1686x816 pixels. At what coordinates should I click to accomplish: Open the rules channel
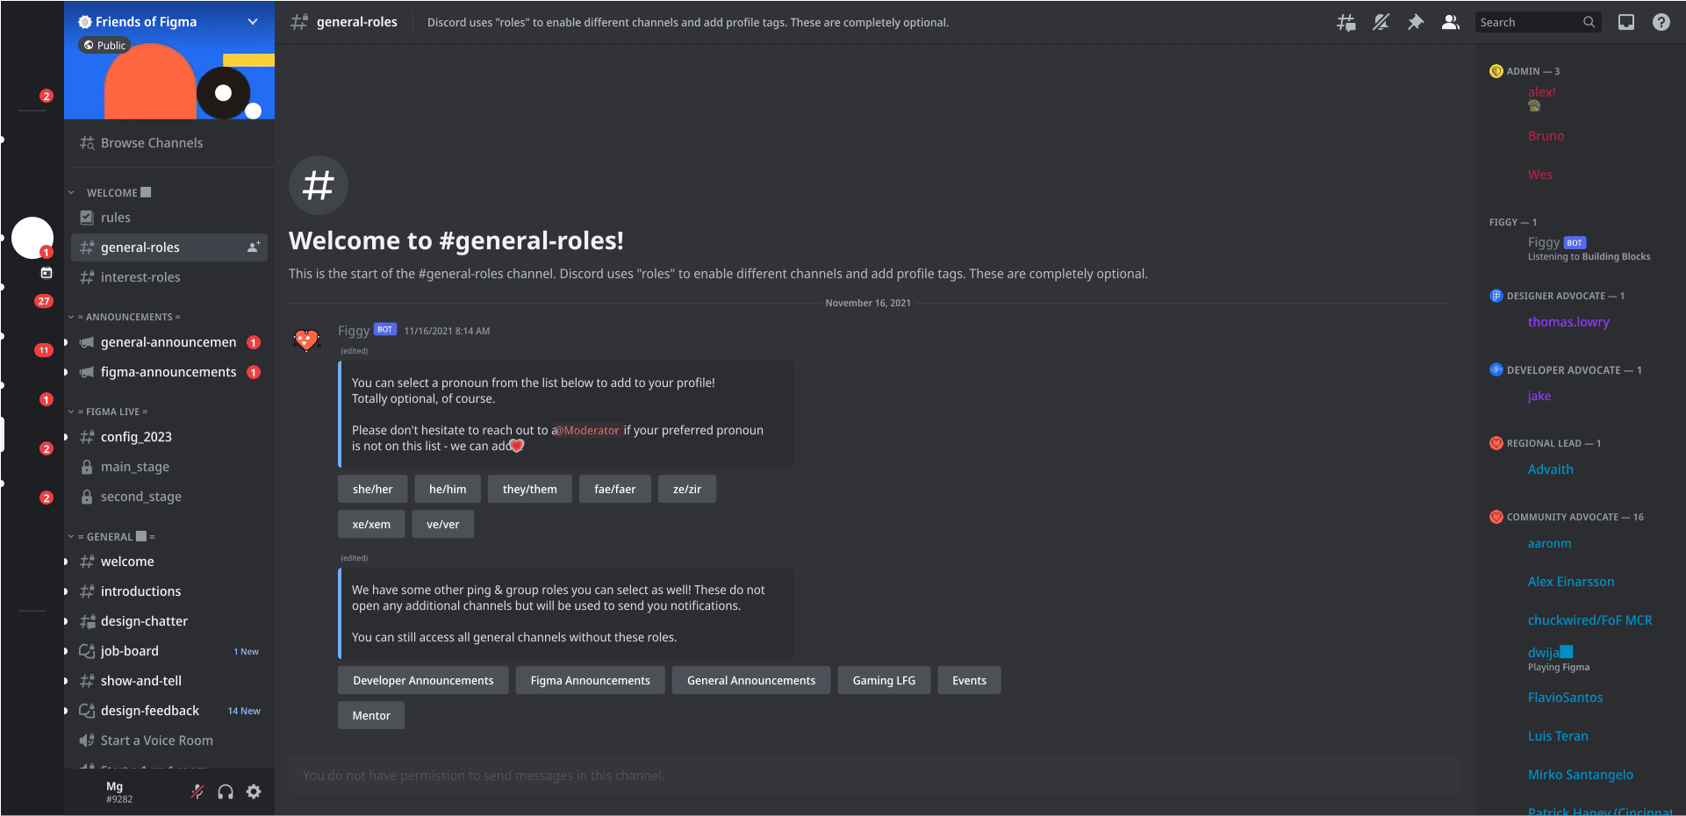(169, 218)
